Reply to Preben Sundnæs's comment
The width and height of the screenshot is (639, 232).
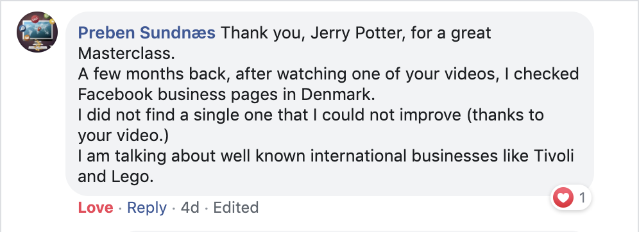pyautogui.click(x=147, y=208)
